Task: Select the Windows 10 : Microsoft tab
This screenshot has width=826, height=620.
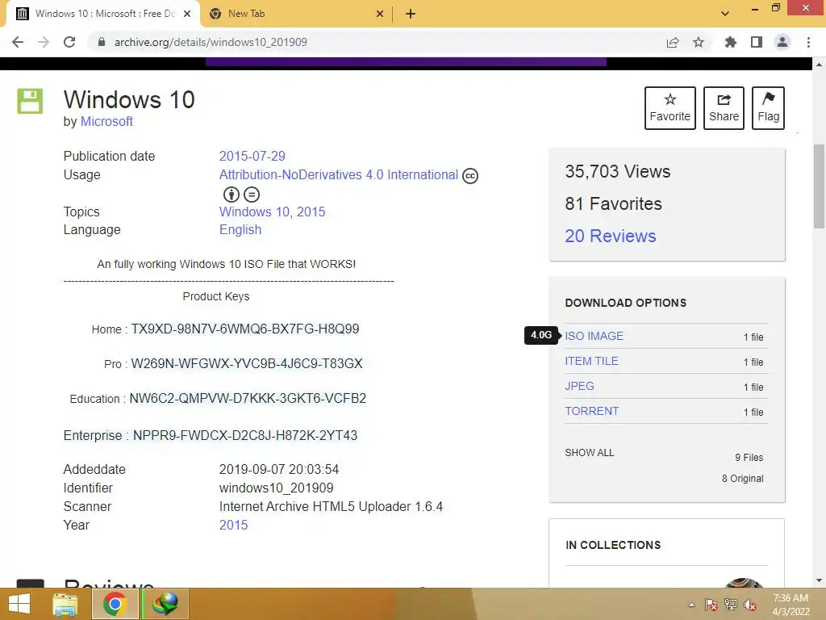Action: click(x=102, y=15)
